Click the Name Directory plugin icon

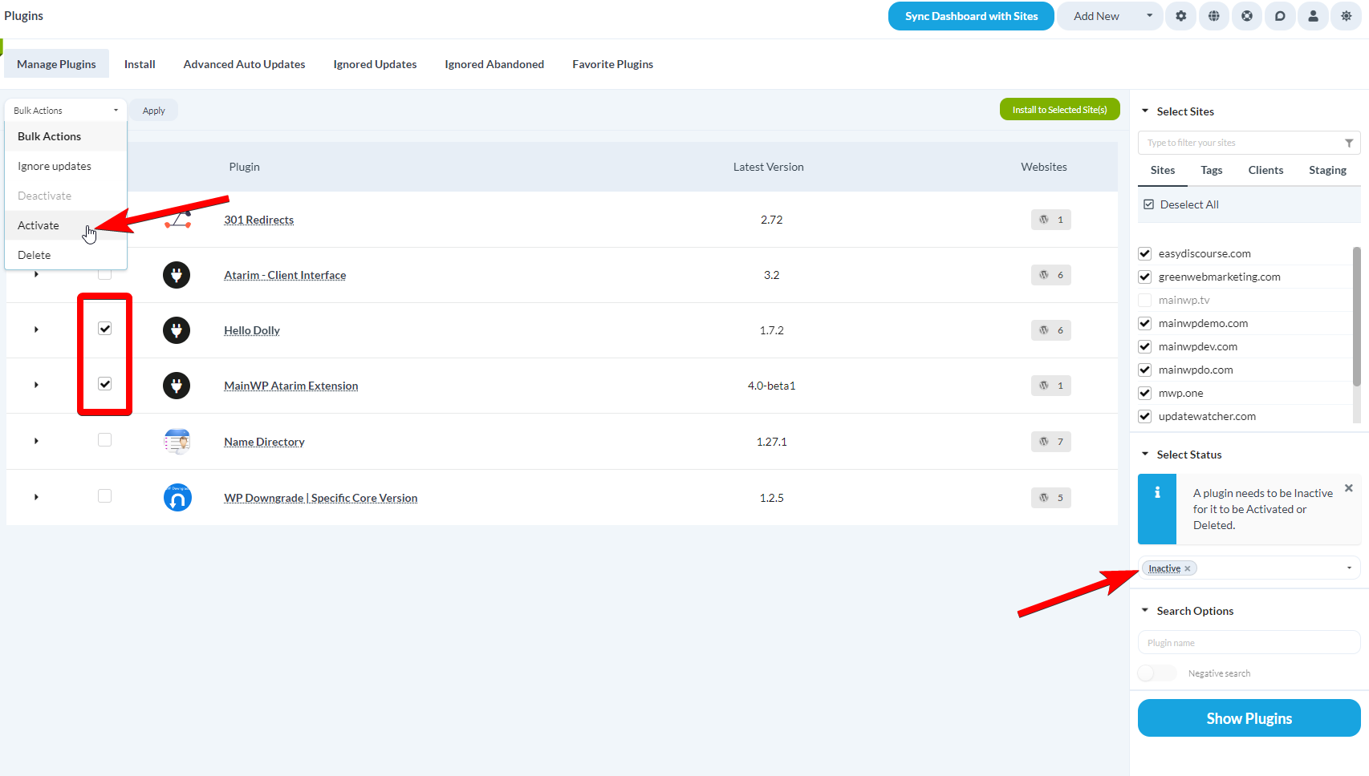coord(177,441)
